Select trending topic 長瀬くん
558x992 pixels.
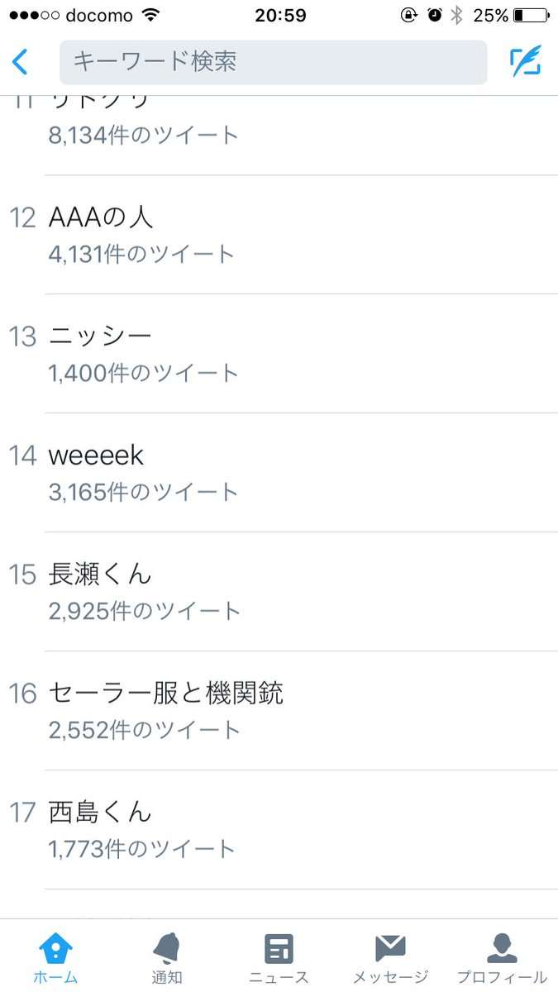pos(99,575)
